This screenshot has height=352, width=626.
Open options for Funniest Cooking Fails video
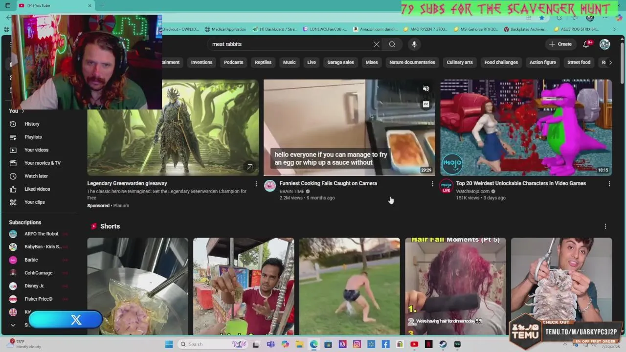point(432,184)
